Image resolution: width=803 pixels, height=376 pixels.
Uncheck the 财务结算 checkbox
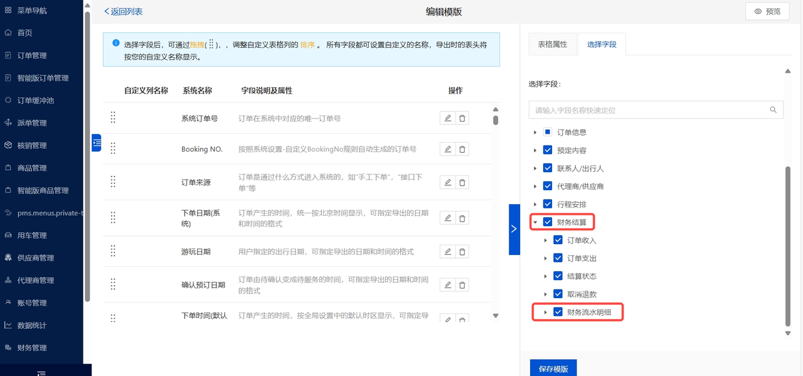coord(548,222)
